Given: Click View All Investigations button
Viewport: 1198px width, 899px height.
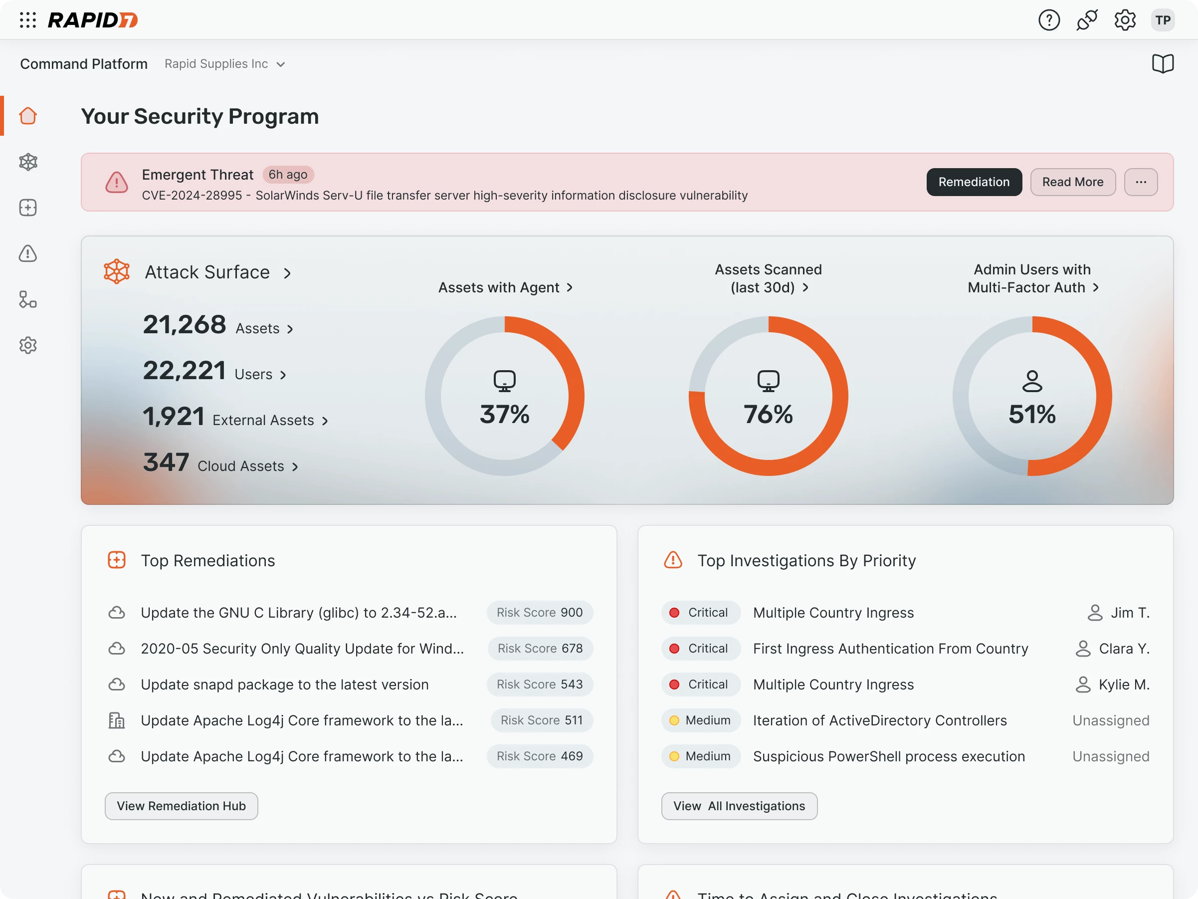Looking at the screenshot, I should click(739, 806).
